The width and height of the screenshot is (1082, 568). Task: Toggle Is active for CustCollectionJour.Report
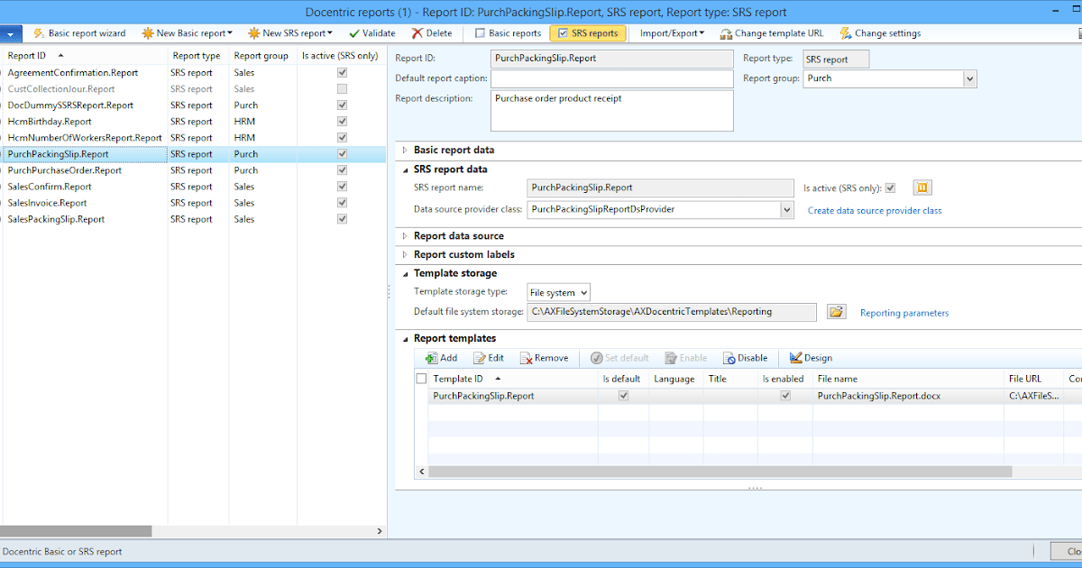click(x=342, y=89)
